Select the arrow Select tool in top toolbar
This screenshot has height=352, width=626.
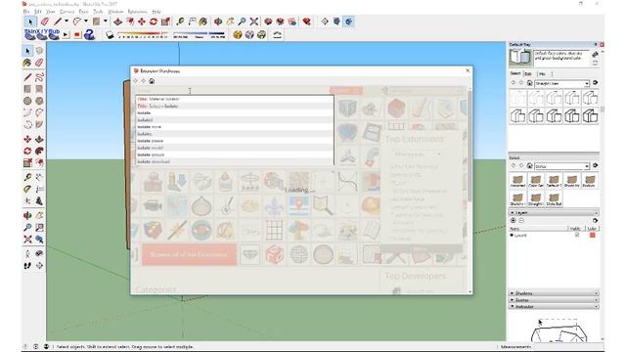click(x=30, y=22)
